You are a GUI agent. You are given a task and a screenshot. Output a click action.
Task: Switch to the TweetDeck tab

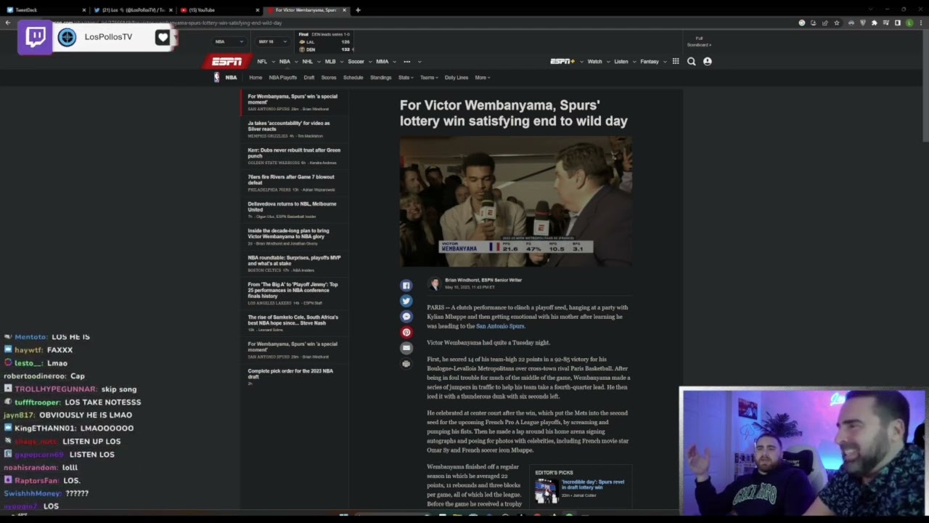(44, 10)
